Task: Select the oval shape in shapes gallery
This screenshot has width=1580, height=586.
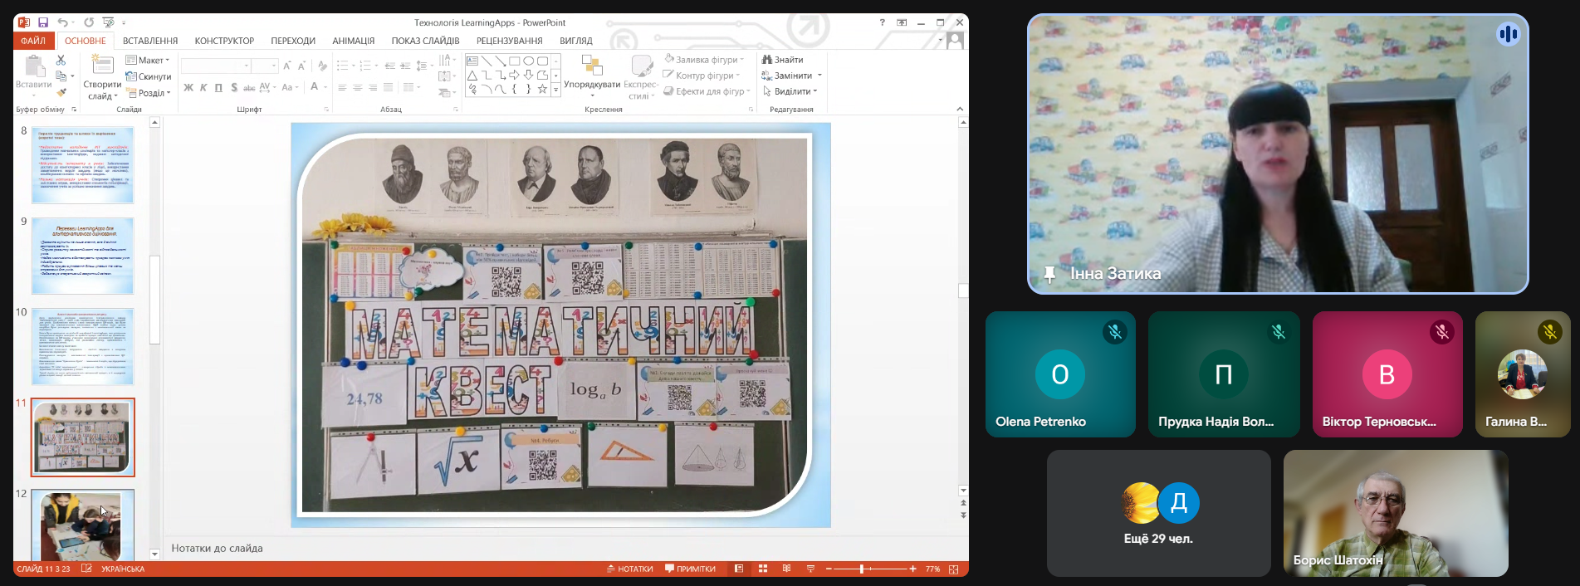Action: [528, 61]
